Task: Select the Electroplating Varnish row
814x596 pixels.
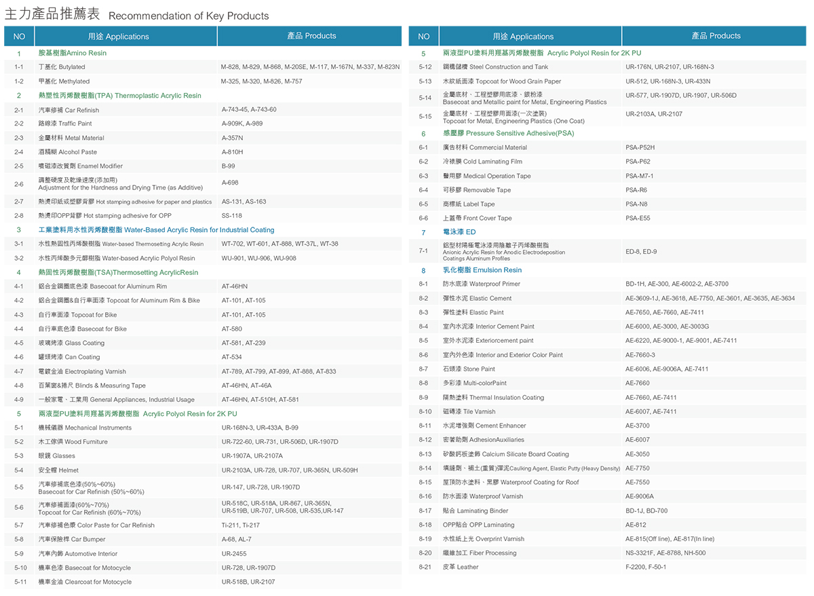Action: tap(82, 371)
